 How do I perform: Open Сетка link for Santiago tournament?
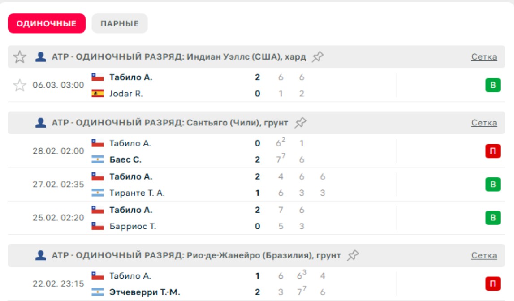pyautogui.click(x=484, y=123)
